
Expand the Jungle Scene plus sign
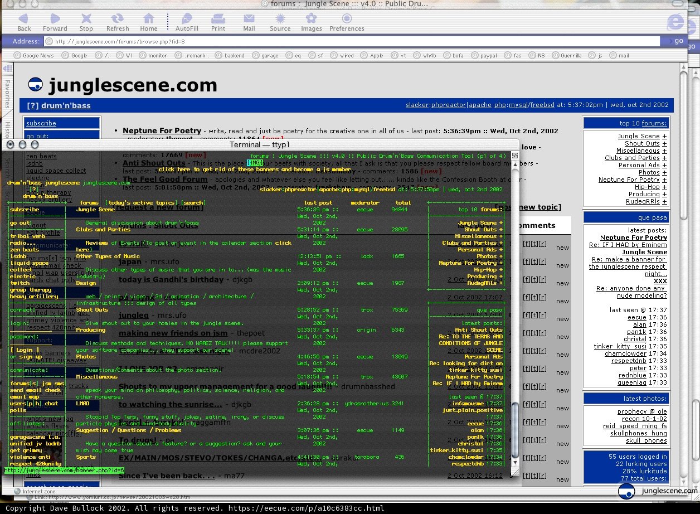[x=664, y=136]
